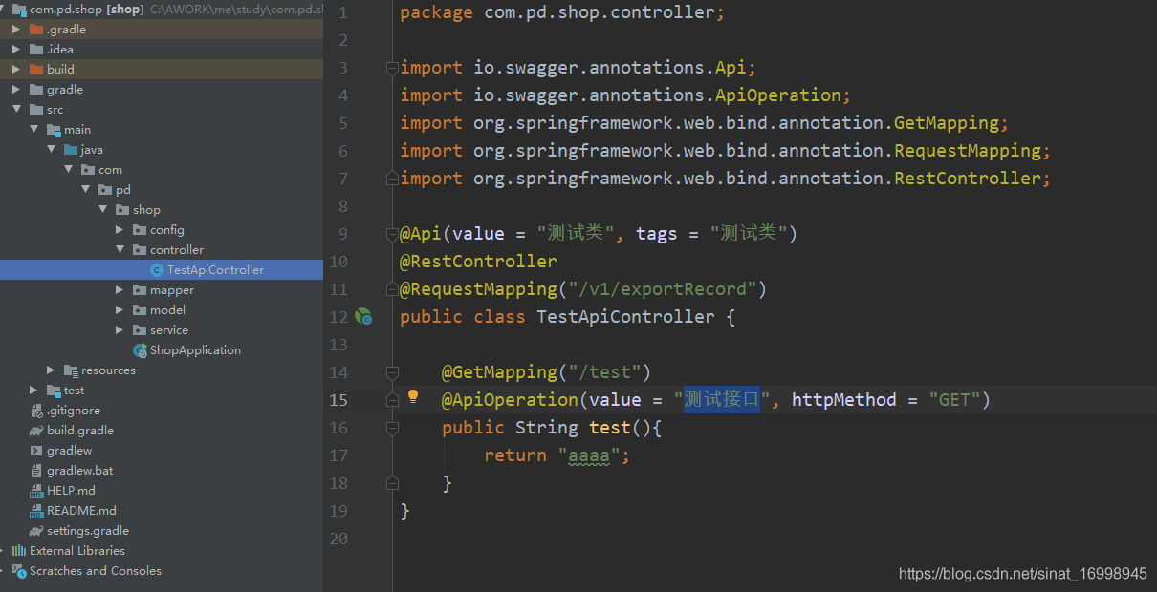Toggle the @Api annotation fold marker on line 9
The height and width of the screenshot is (592, 1157).
pos(391,234)
